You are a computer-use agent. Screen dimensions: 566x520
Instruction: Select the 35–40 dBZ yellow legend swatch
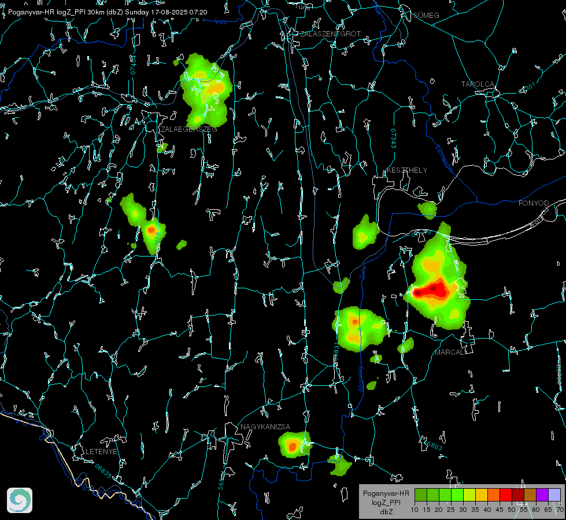[x=482, y=495]
